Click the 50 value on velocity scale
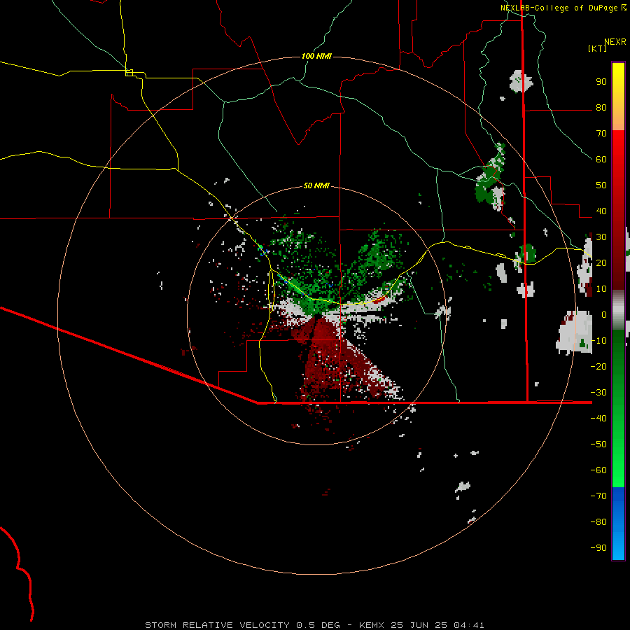This screenshot has height=630, width=630. (601, 185)
